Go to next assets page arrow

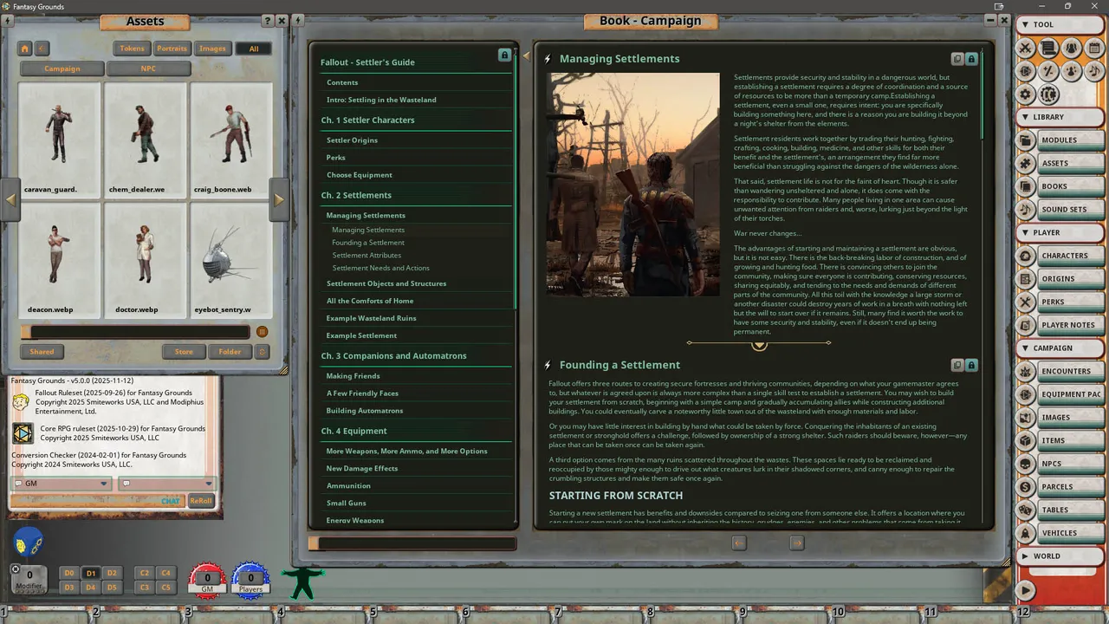click(279, 200)
